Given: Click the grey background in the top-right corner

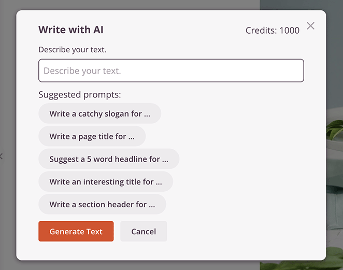Looking at the screenshot, I should [x=335, y=6].
